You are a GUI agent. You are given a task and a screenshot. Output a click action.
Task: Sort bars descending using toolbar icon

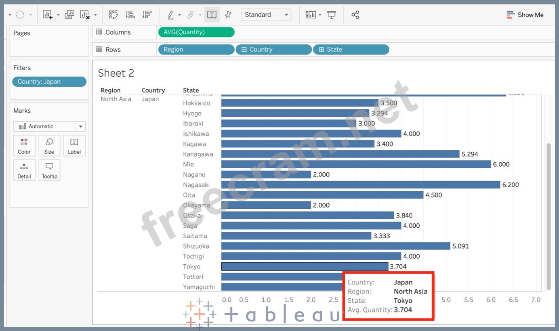[147, 15]
